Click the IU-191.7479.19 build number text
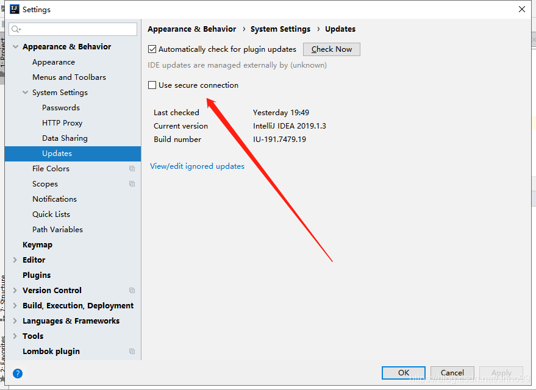The width and height of the screenshot is (536, 390). click(x=280, y=140)
